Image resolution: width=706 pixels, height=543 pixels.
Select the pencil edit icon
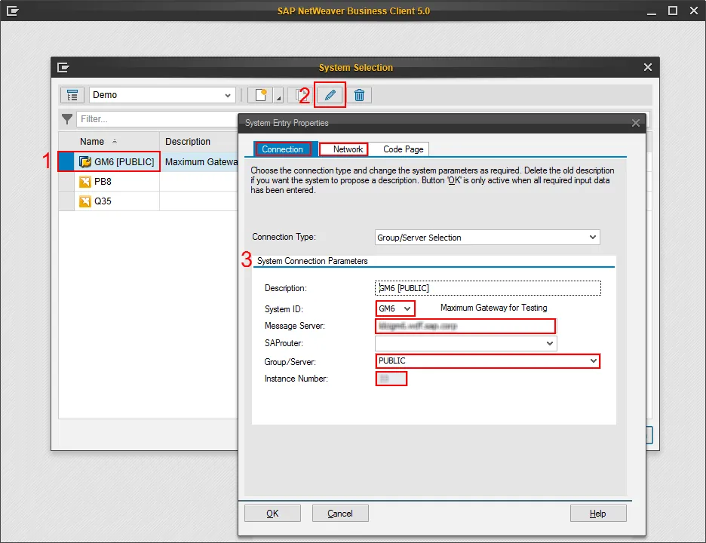point(330,94)
